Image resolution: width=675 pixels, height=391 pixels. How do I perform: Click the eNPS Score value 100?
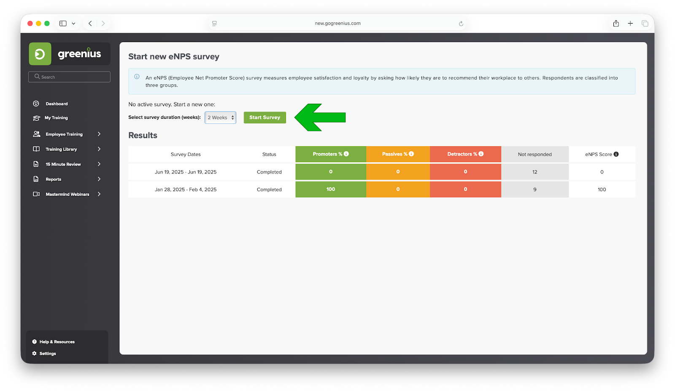point(602,190)
